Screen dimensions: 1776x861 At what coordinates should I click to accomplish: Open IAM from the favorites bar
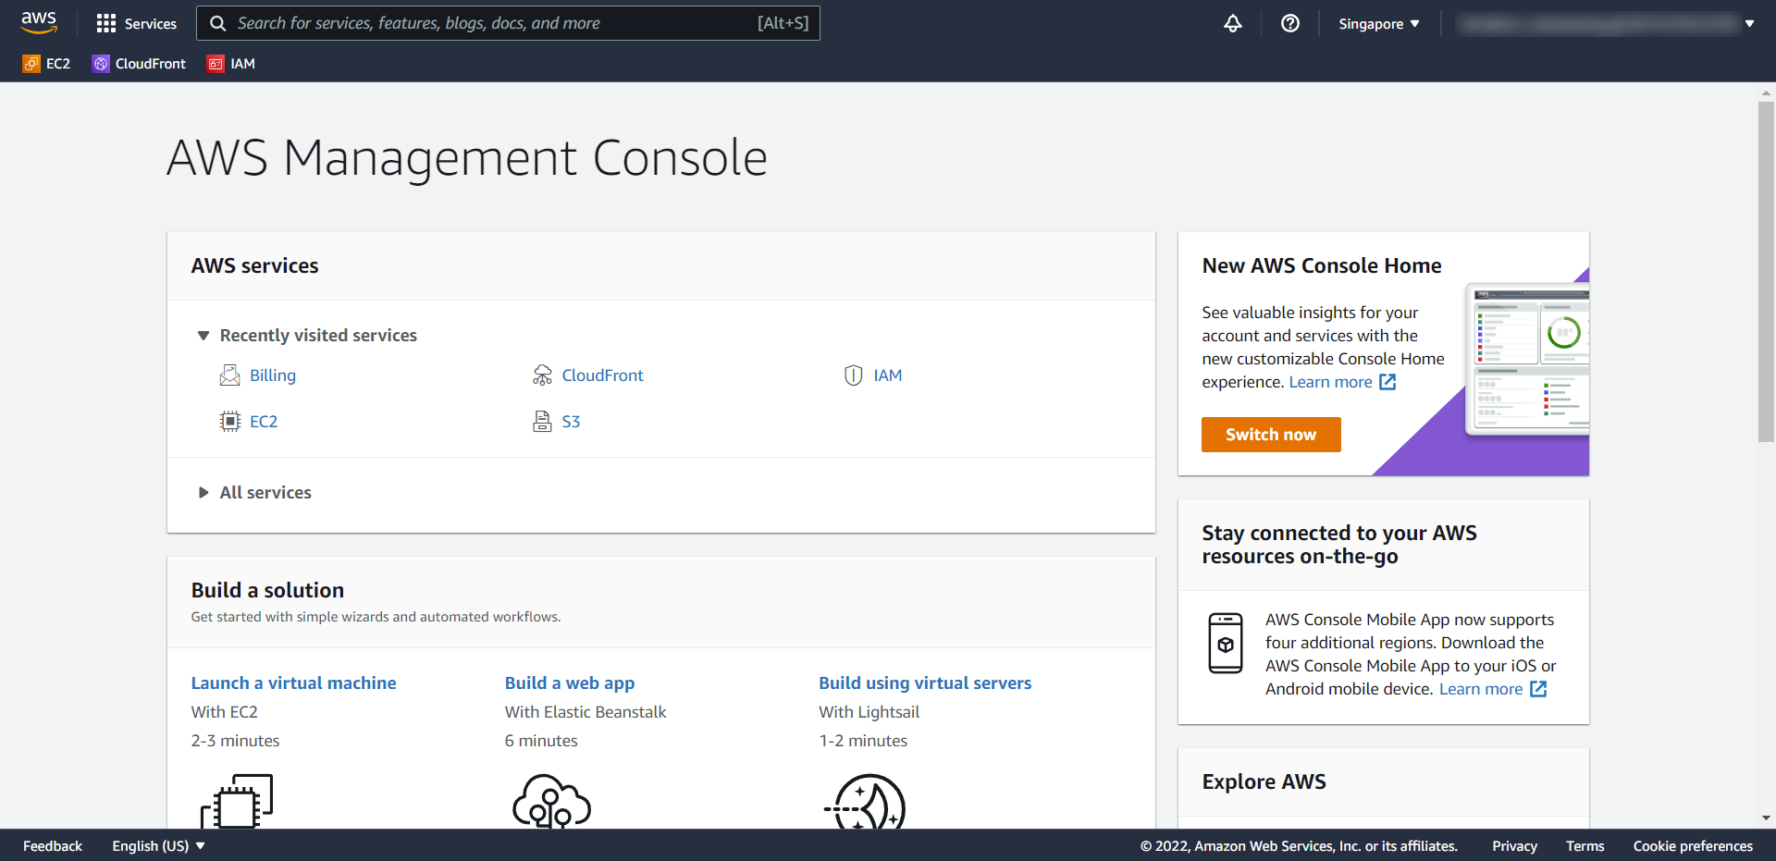(230, 63)
